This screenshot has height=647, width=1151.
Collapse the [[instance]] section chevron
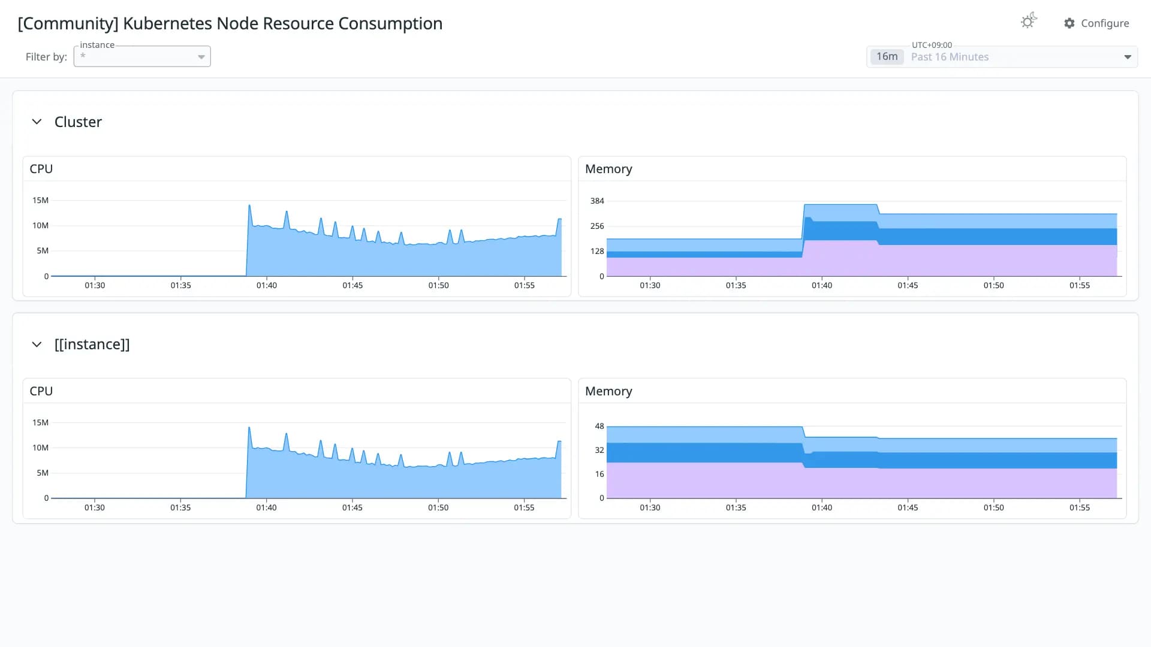pos(37,344)
